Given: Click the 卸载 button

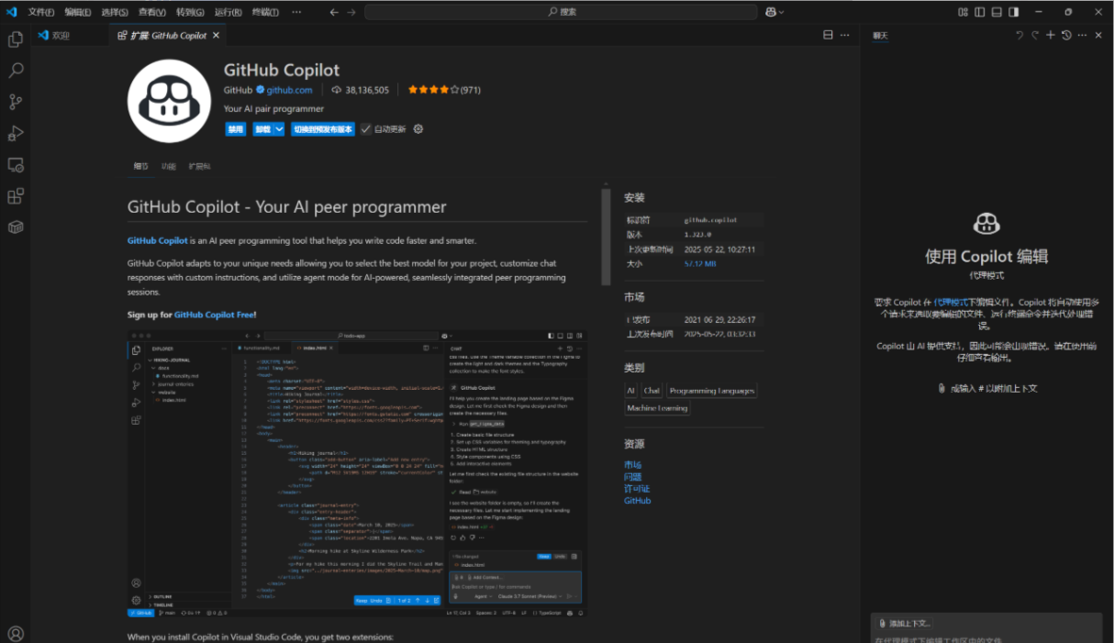Looking at the screenshot, I should pos(262,129).
